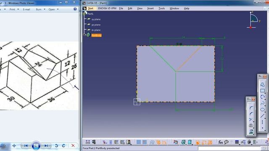269x151 pixels.
Task: Expand the Rectangle tool flyout arrow
Action: (x=265, y=93)
